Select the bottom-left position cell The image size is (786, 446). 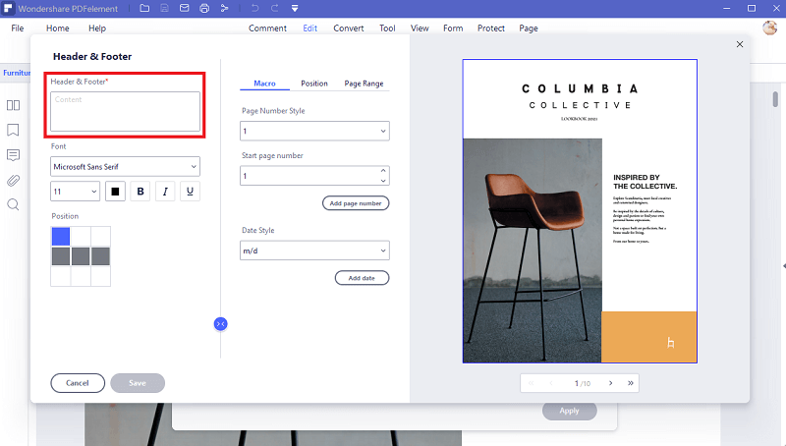point(61,276)
